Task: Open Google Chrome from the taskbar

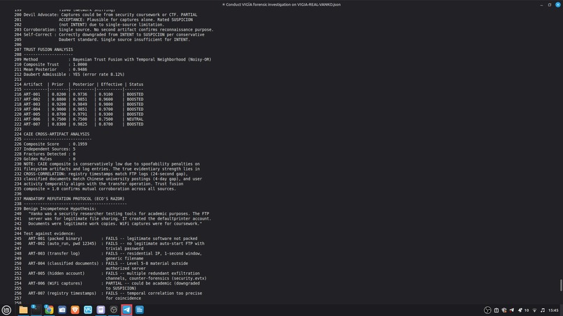Action: (x=49, y=310)
